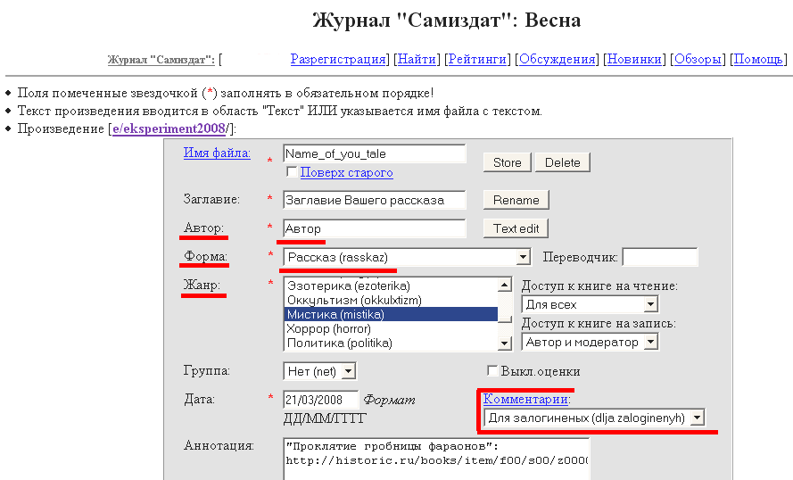This screenshot has width=793, height=480.
Task: Open write access dropdown "Автор и модератор"
Action: pyautogui.click(x=590, y=342)
